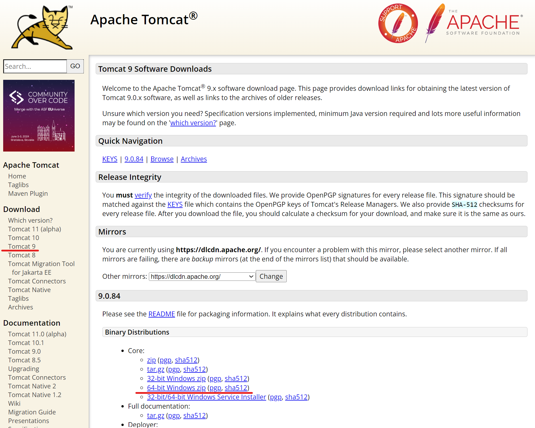535x428 pixels.
Task: Open Taglibs under Download section
Action: 18,298
